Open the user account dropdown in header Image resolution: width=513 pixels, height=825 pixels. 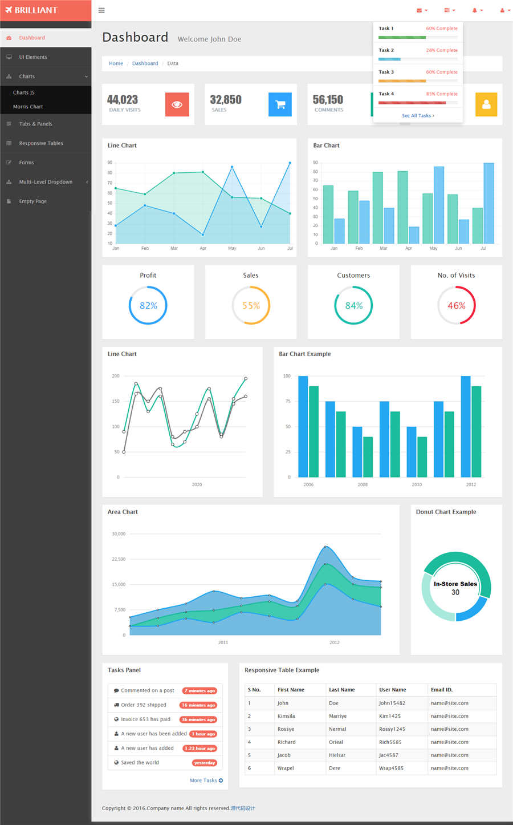pyautogui.click(x=504, y=10)
